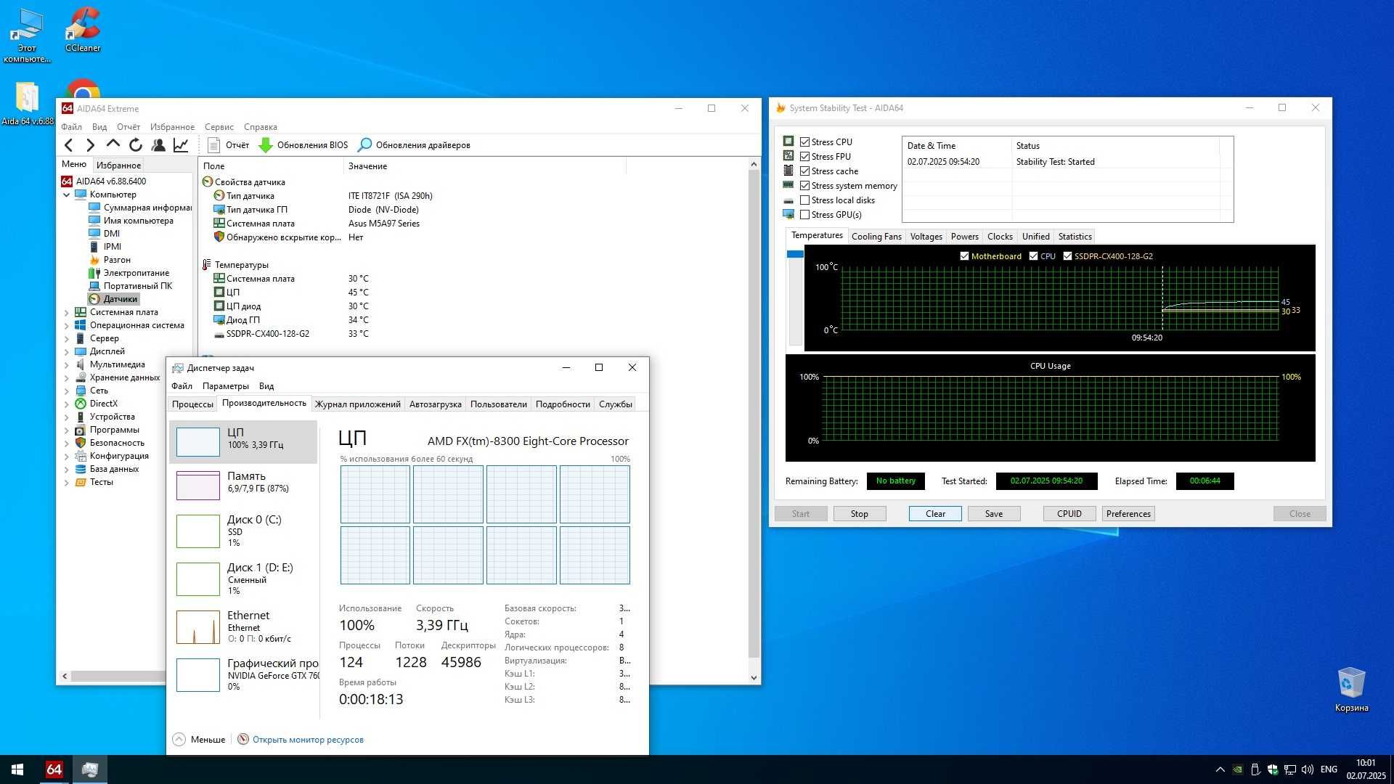Uncheck Stress system memory checkbox
This screenshot has width=1394, height=784.
coord(804,186)
